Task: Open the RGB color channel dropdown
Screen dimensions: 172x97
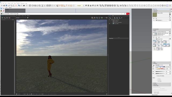Action: 21,18
